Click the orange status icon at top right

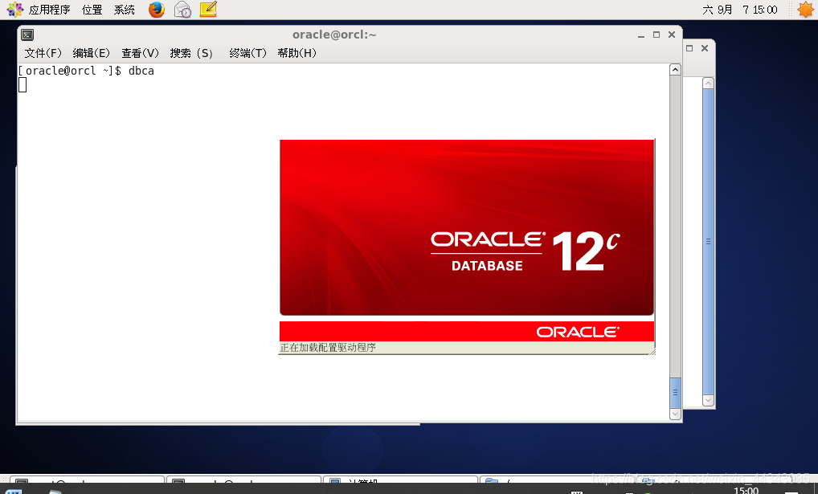coord(807,10)
